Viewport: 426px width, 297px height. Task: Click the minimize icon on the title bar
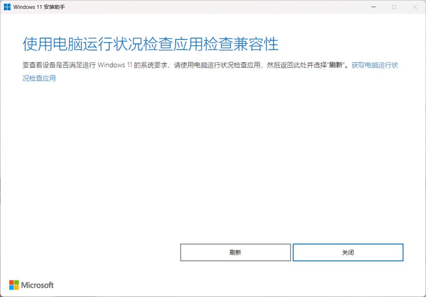[x=373, y=7]
